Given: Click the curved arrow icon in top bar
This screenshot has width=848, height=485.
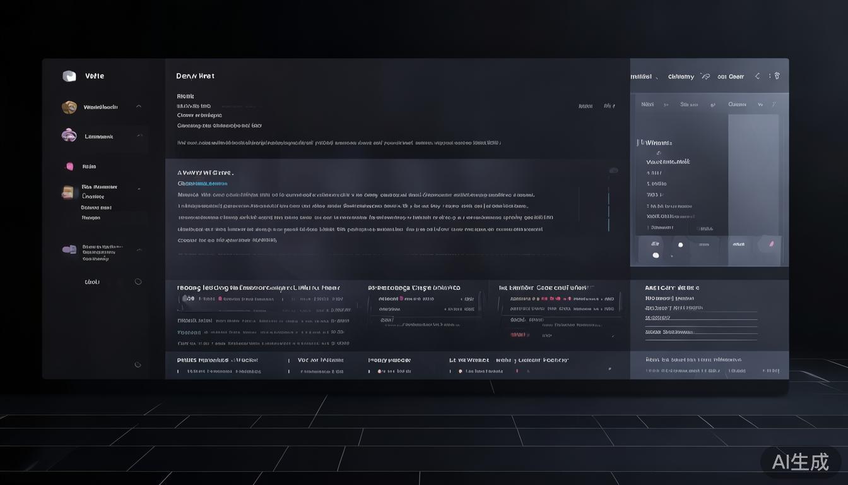Looking at the screenshot, I should [x=705, y=76].
